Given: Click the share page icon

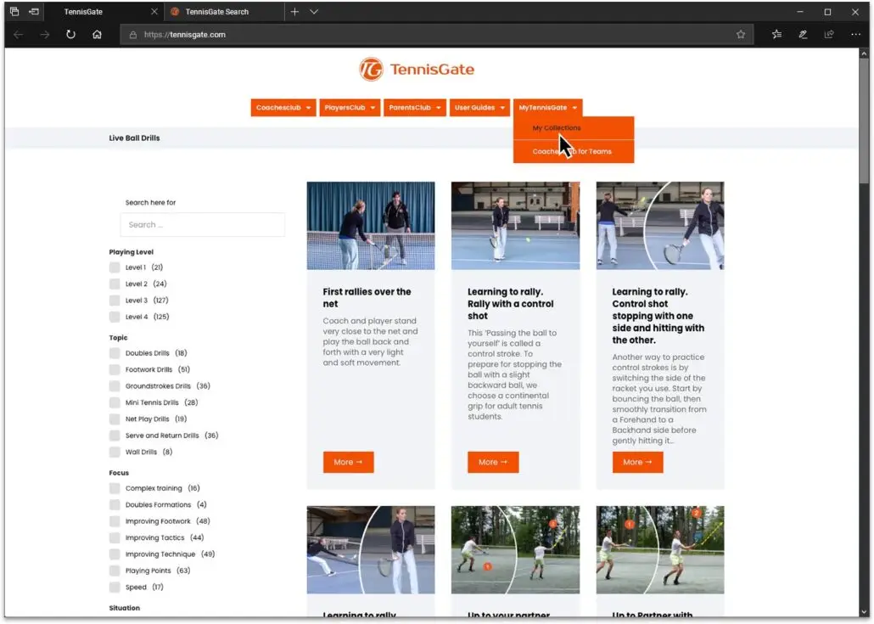Looking at the screenshot, I should point(829,35).
